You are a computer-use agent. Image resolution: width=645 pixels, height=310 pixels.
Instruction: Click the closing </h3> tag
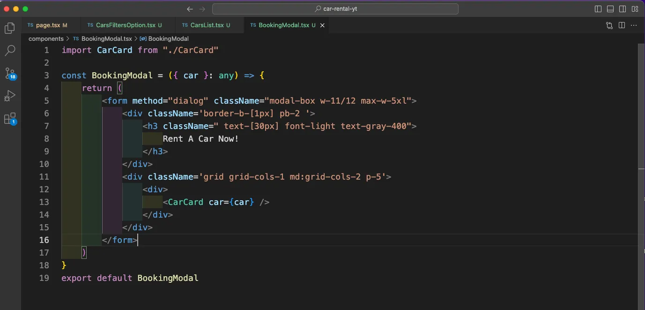[155, 151]
